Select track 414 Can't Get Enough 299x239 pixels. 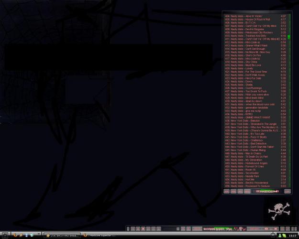coord(255,49)
